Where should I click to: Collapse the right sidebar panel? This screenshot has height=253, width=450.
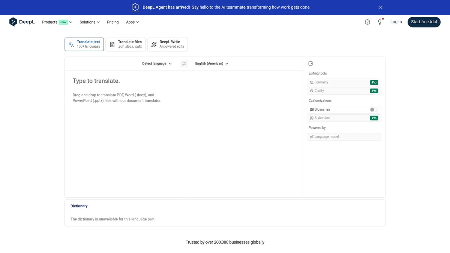310,63
